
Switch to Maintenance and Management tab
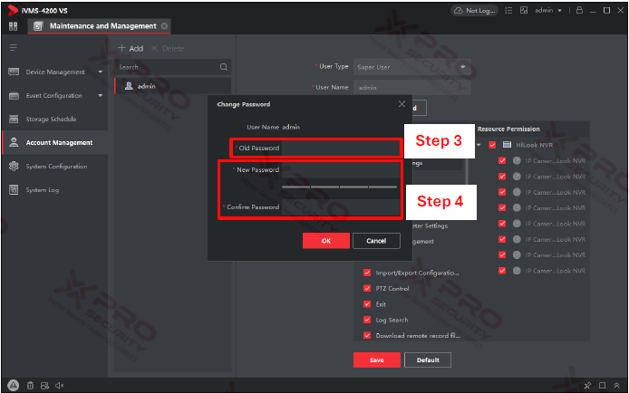[x=99, y=26]
